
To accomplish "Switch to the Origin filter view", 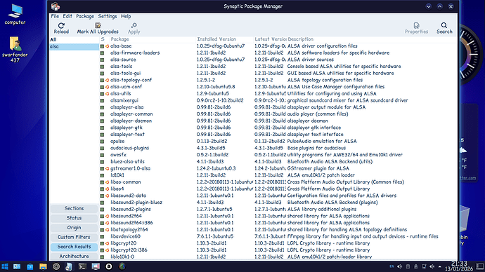I will [74, 228].
